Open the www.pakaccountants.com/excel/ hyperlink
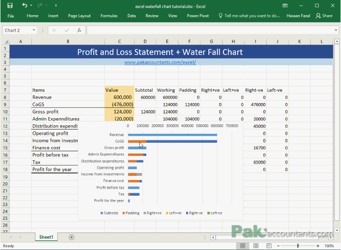 click(160, 62)
